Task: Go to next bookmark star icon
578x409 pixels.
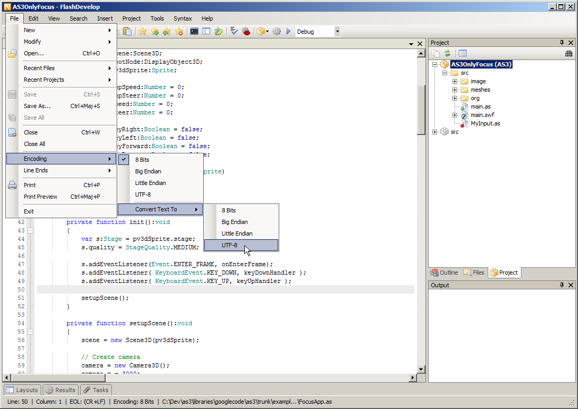Action: pos(155,32)
